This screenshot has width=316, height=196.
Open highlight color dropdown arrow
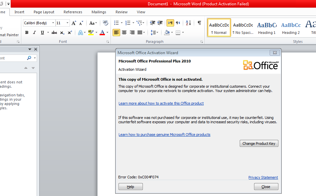pos(96,33)
